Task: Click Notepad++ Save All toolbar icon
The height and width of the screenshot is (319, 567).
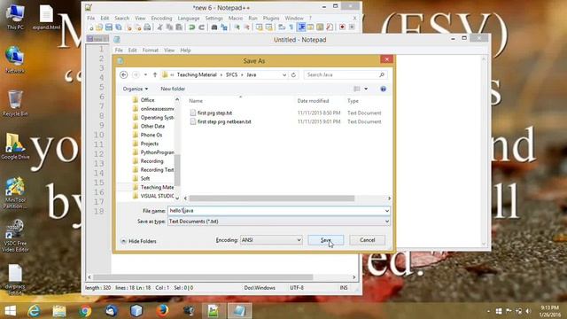Action: point(118,27)
